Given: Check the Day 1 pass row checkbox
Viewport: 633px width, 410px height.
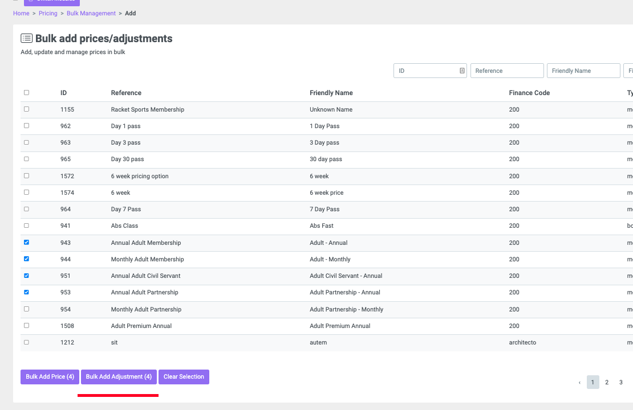Looking at the screenshot, I should point(27,126).
